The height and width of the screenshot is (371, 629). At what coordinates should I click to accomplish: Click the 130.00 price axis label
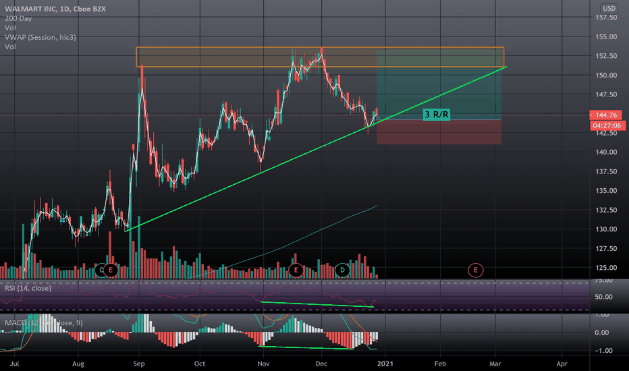pos(606,229)
